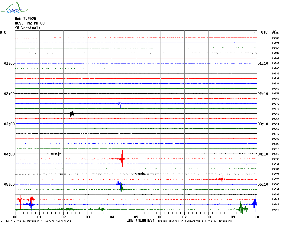Click the black seismic spike after 02:00 hour
The image size is (281, 225).
(71, 114)
